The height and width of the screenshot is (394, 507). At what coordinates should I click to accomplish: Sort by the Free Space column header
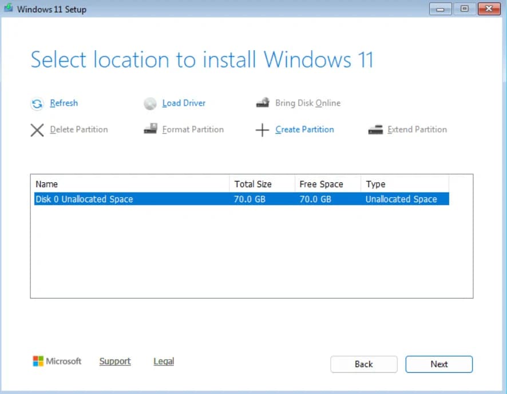pos(328,184)
